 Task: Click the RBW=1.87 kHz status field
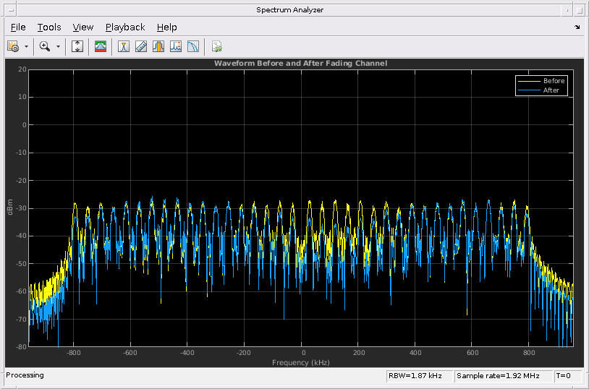(x=419, y=376)
